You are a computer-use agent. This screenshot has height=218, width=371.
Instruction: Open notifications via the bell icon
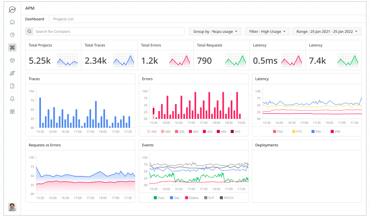coord(12,99)
